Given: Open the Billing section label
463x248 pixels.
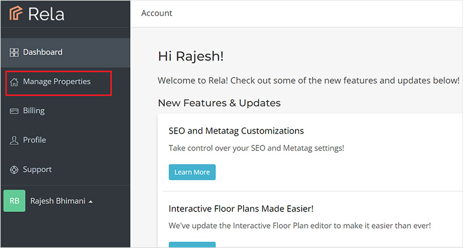Looking at the screenshot, I should pos(34,111).
